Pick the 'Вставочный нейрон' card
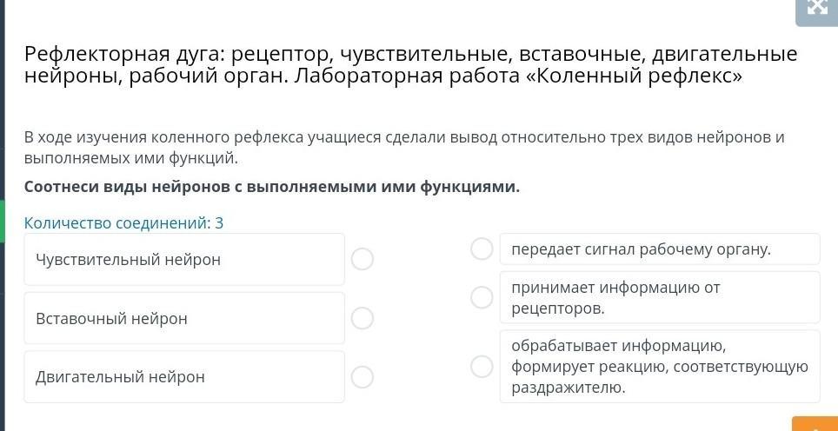Image resolution: width=838 pixels, height=431 pixels. pyautogui.click(x=183, y=318)
